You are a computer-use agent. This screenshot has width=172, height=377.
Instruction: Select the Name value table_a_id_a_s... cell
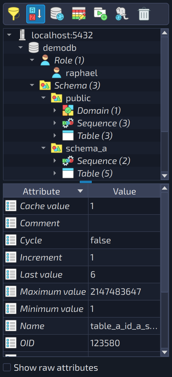(x=124, y=326)
